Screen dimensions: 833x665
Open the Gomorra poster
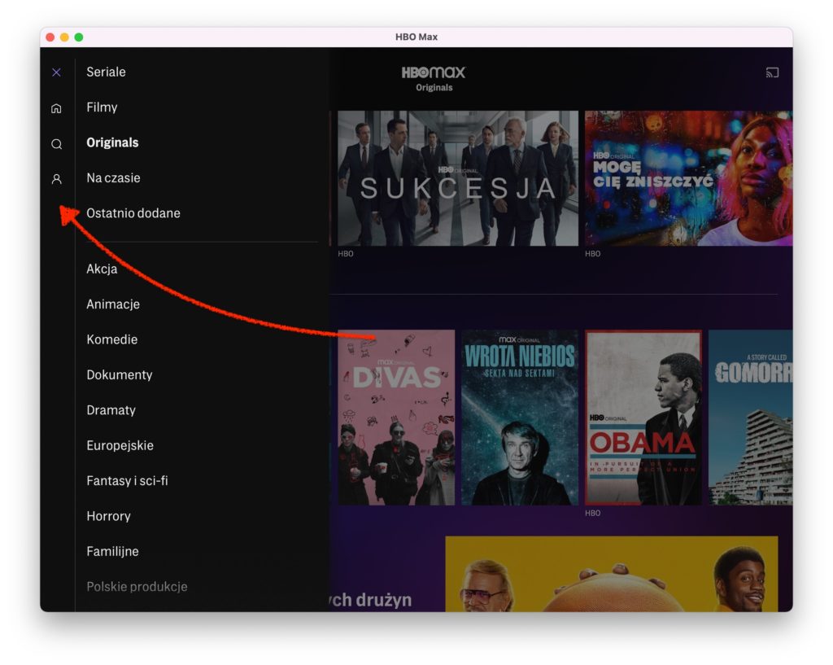coord(750,418)
